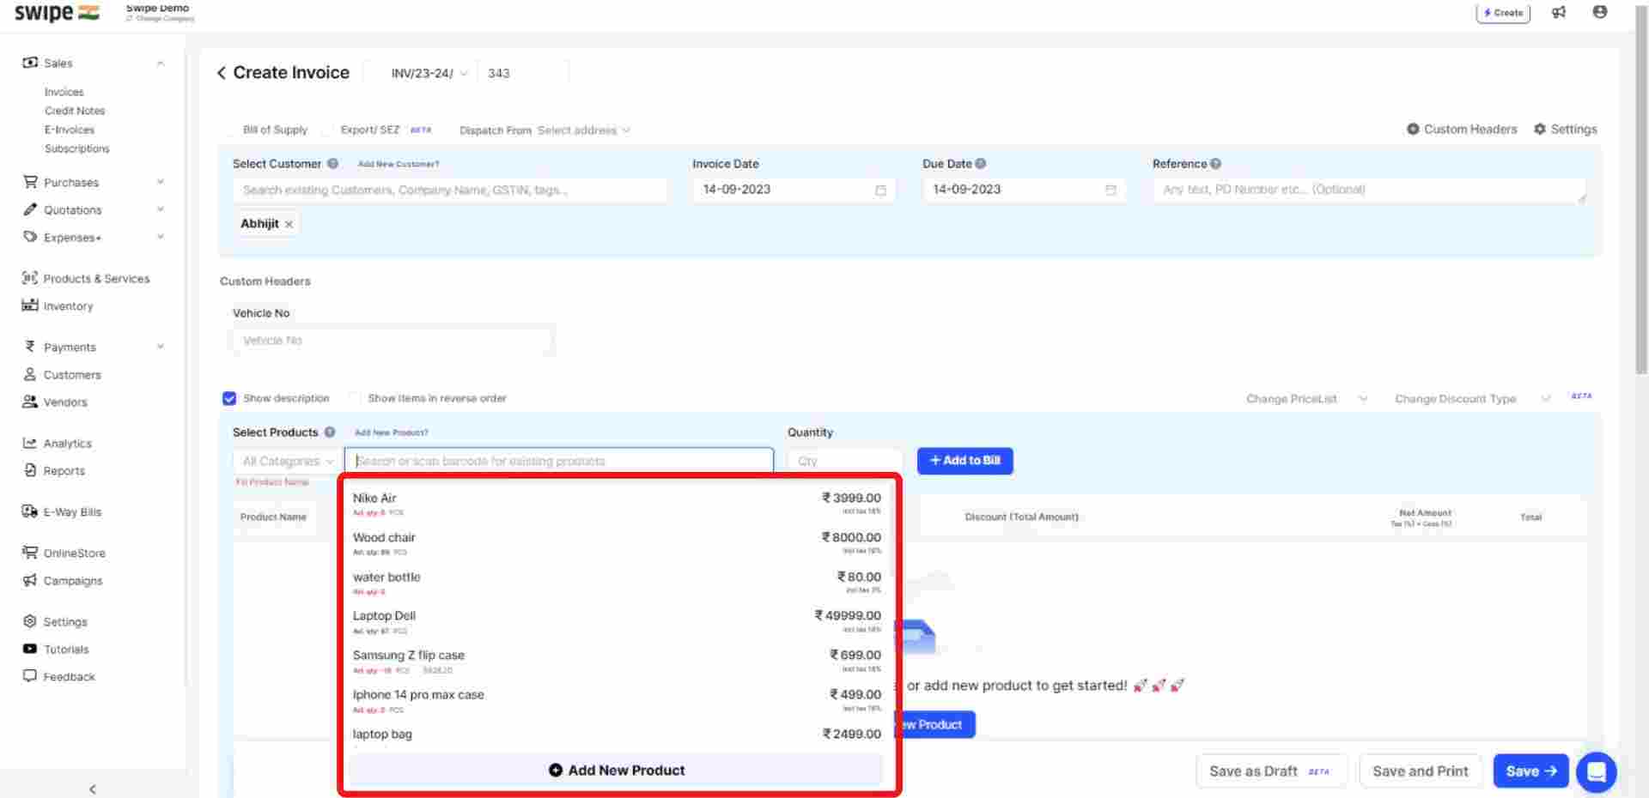Expand the Quotations menu section
Viewport: 1649px width, 798px height.
coord(161,209)
